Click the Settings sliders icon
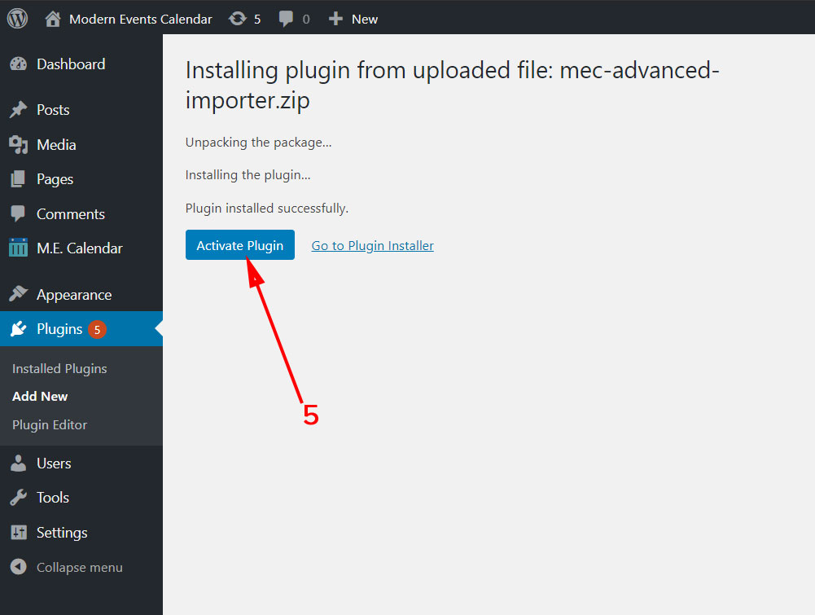The image size is (815, 615). pos(19,533)
